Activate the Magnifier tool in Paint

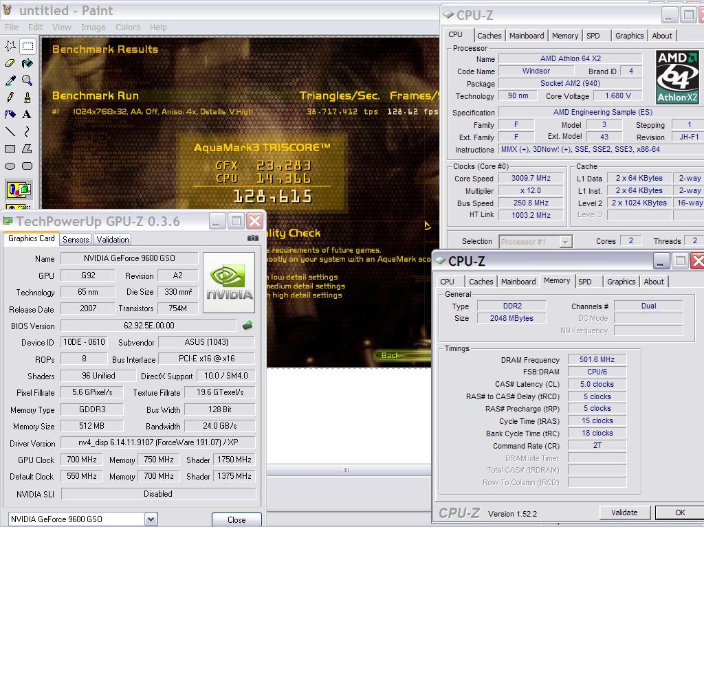(27, 80)
